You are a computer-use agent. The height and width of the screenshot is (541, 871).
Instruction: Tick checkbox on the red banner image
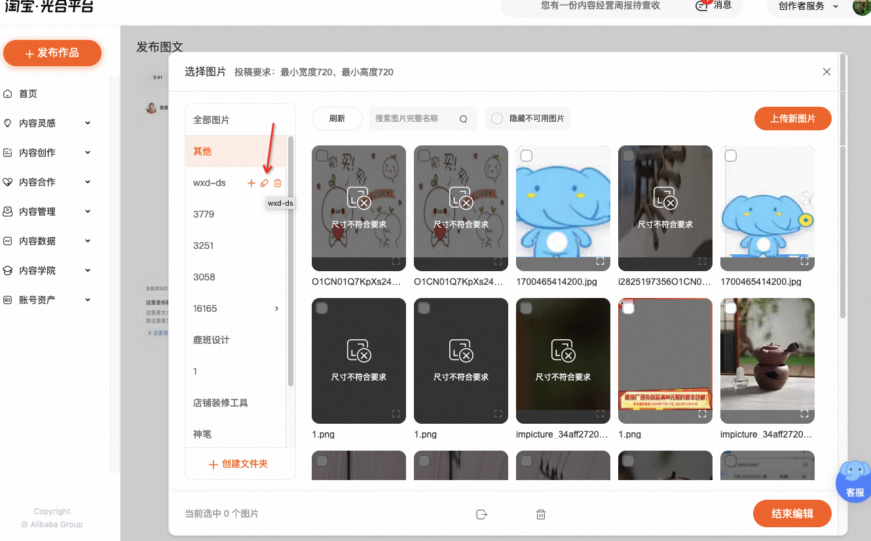pos(629,308)
